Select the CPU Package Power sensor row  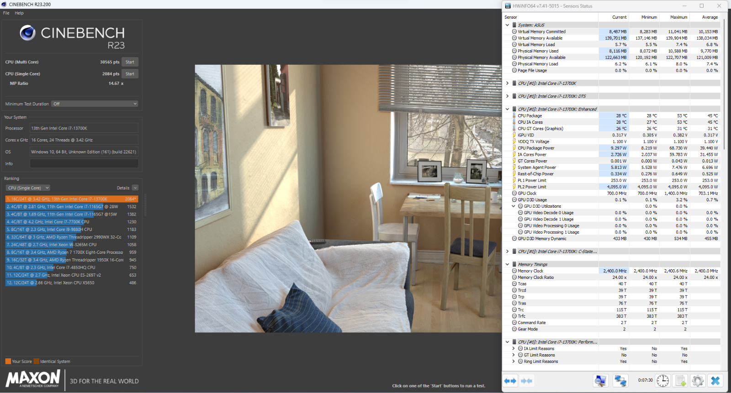612,148
